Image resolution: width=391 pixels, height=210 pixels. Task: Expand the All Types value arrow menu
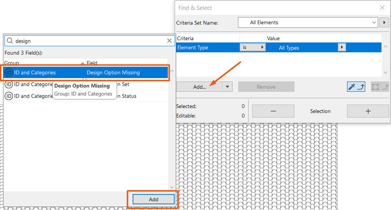click(342, 48)
